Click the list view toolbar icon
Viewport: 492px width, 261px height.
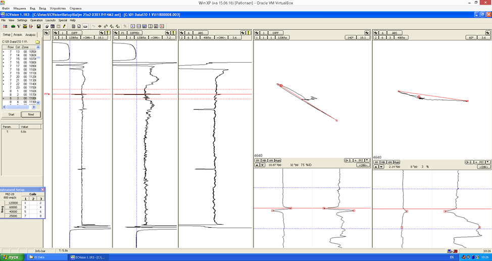(5, 26)
